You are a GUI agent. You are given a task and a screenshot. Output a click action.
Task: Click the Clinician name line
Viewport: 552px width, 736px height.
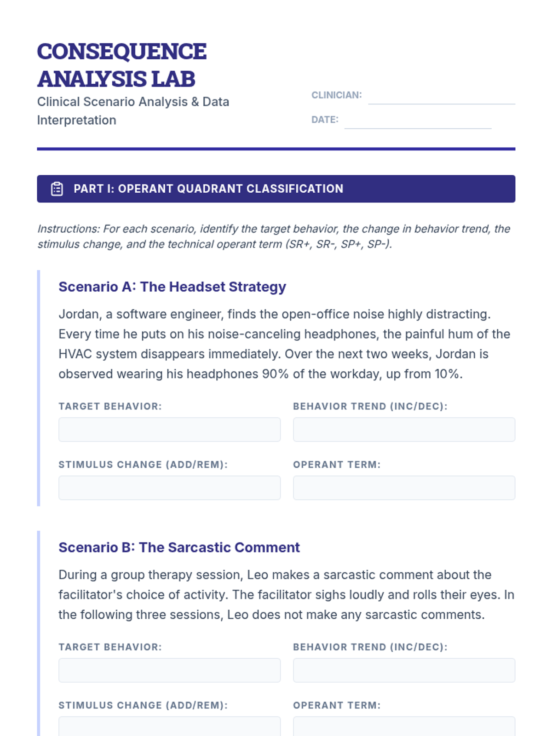441,97
